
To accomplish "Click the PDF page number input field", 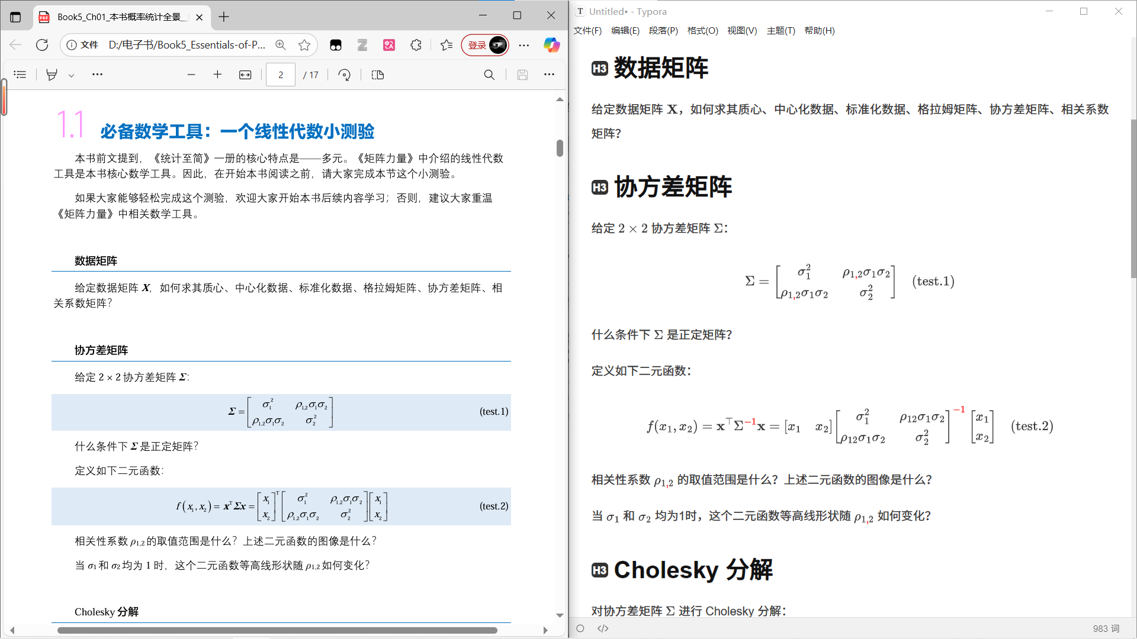I will [281, 75].
